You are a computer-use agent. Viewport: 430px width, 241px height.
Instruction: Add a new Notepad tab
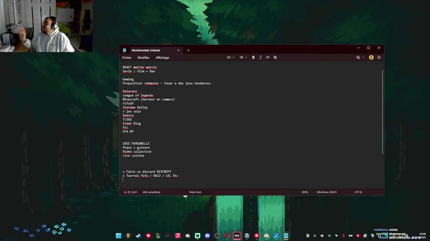(x=188, y=50)
